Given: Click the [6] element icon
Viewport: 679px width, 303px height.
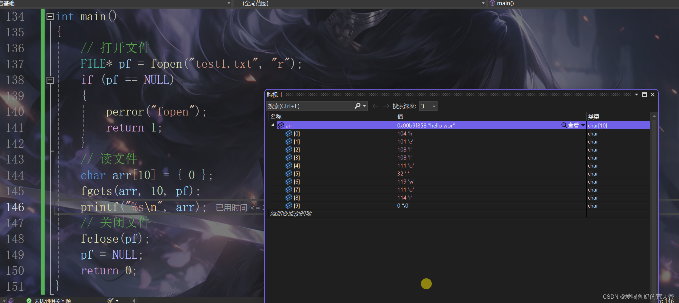Looking at the screenshot, I should (x=289, y=181).
